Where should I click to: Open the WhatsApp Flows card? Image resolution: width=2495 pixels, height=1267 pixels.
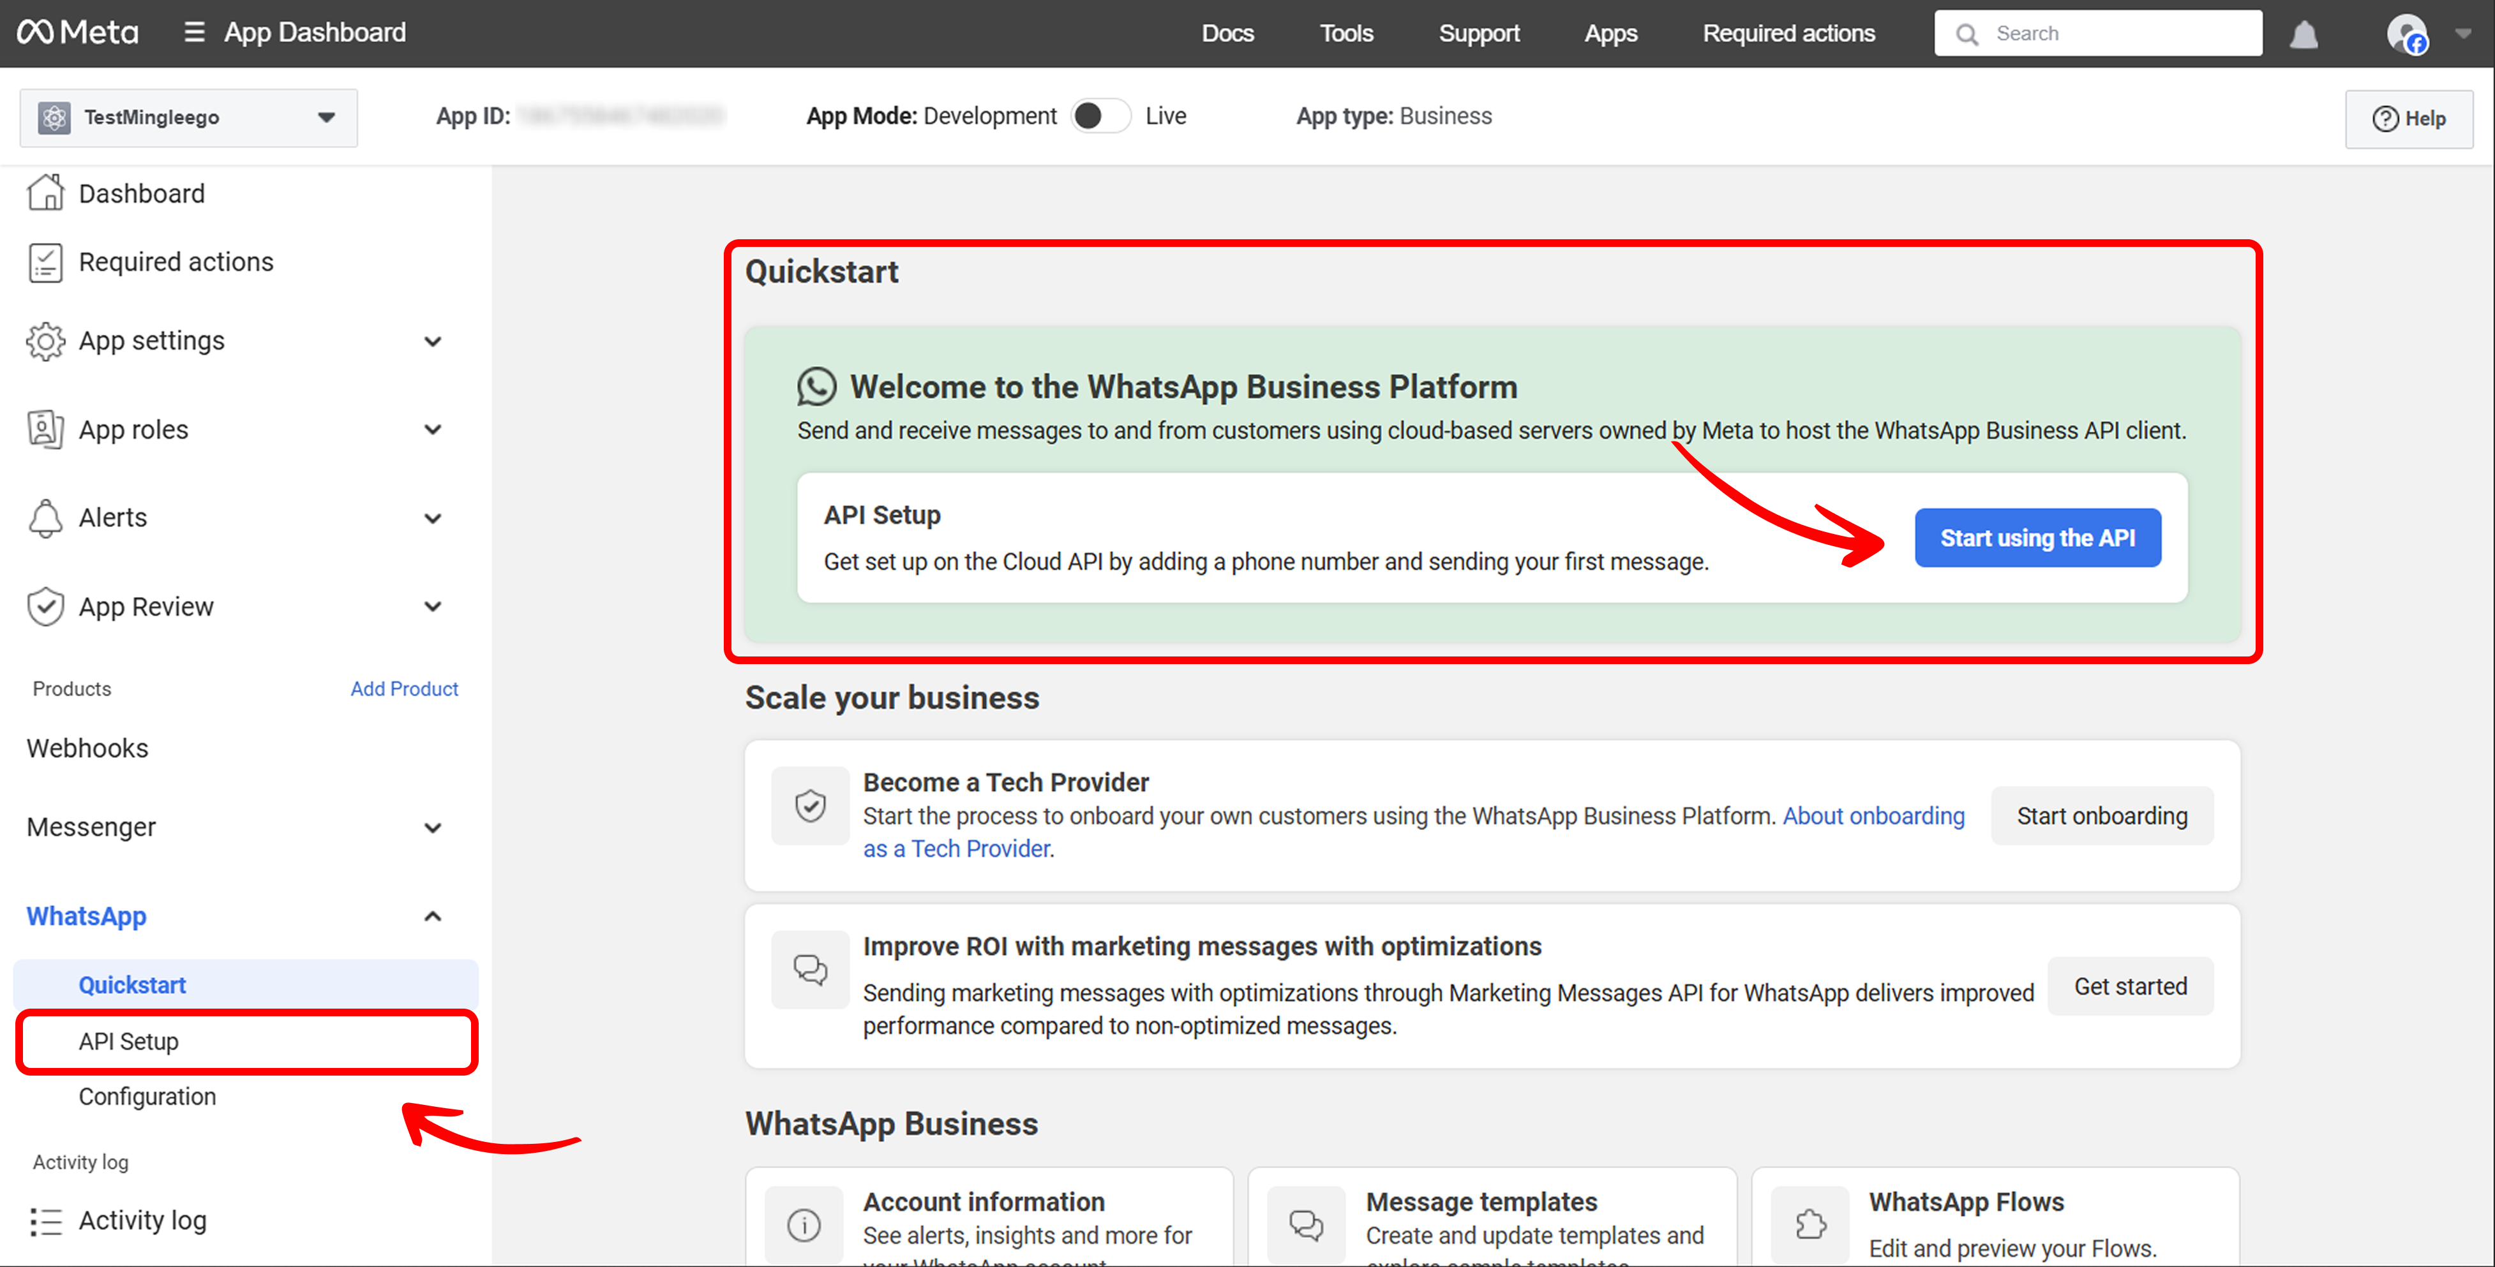point(1995,1218)
